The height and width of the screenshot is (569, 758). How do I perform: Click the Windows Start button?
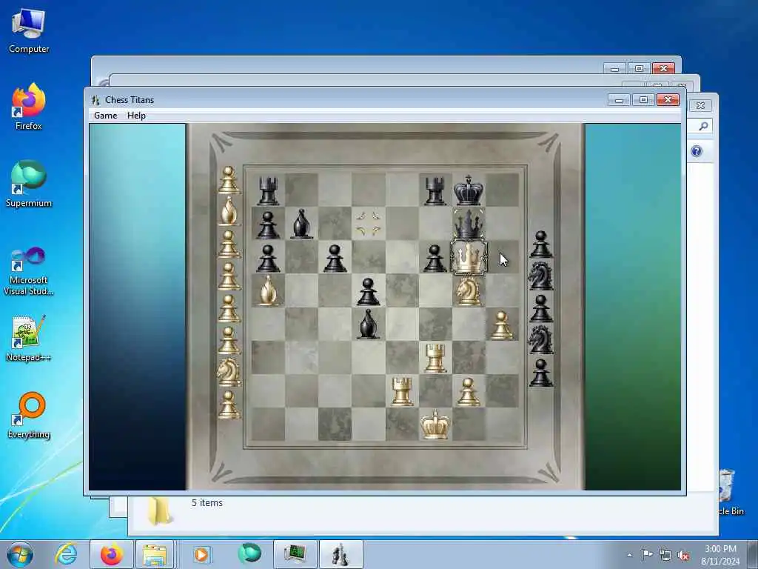[20, 554]
